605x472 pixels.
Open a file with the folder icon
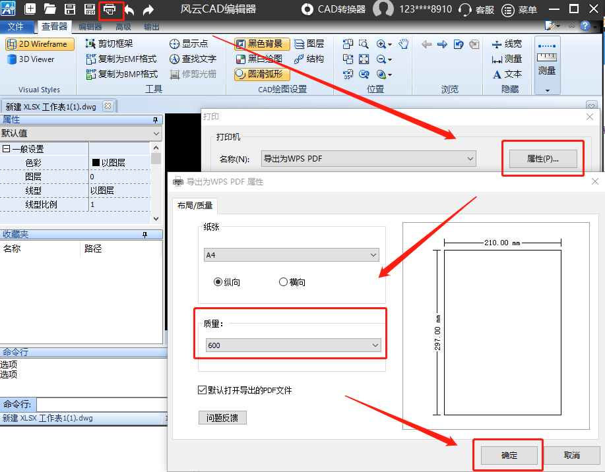49,9
